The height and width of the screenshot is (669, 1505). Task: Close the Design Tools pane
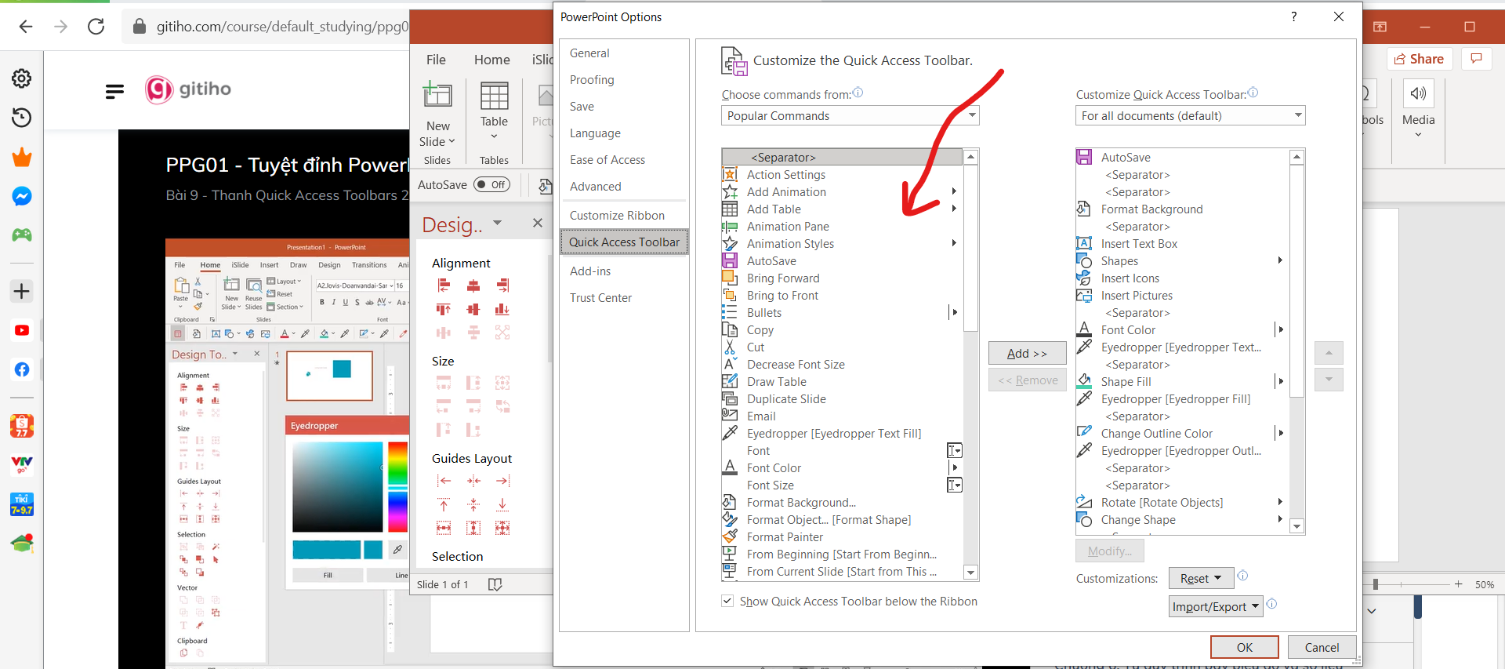[x=538, y=223]
